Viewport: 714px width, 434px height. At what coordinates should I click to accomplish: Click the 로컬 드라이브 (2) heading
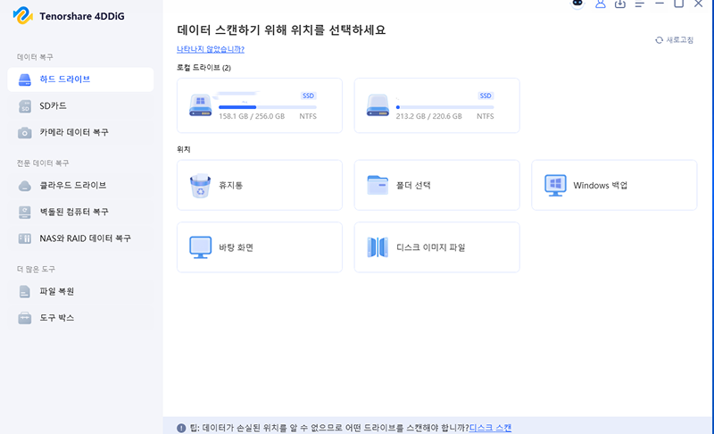point(203,67)
